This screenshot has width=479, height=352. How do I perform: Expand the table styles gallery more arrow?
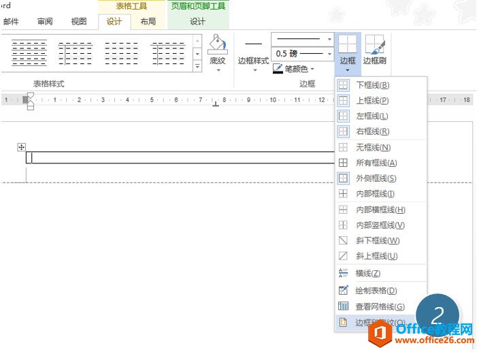[197, 67]
